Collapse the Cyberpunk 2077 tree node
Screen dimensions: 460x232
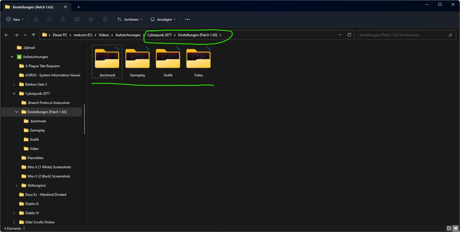14,94
